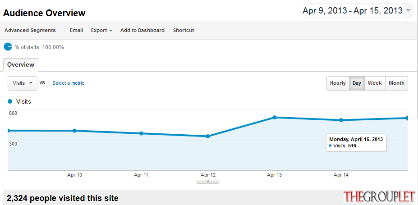
Task: Open the Visits metric dropdown
Action: coord(23,83)
